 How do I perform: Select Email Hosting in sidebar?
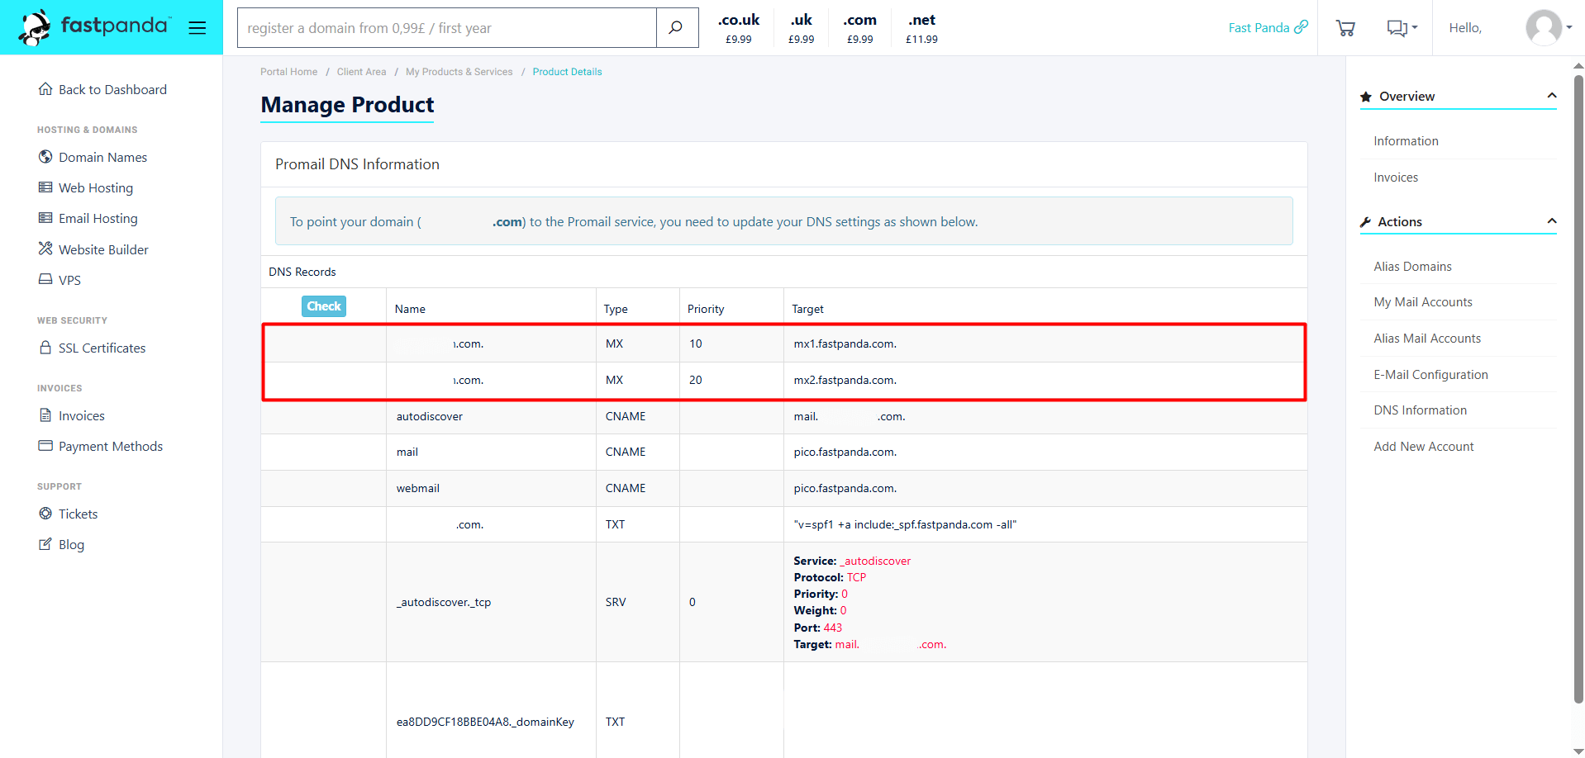98,219
